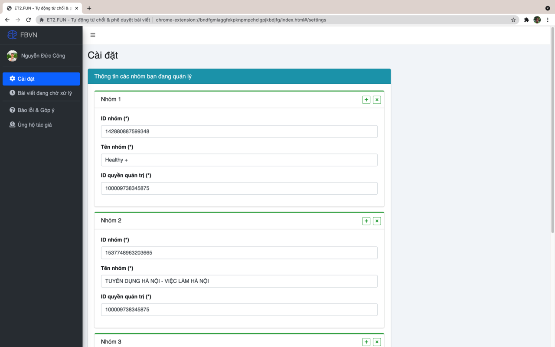Open Cài đặt in the sidebar
555x347 pixels.
coord(41,79)
